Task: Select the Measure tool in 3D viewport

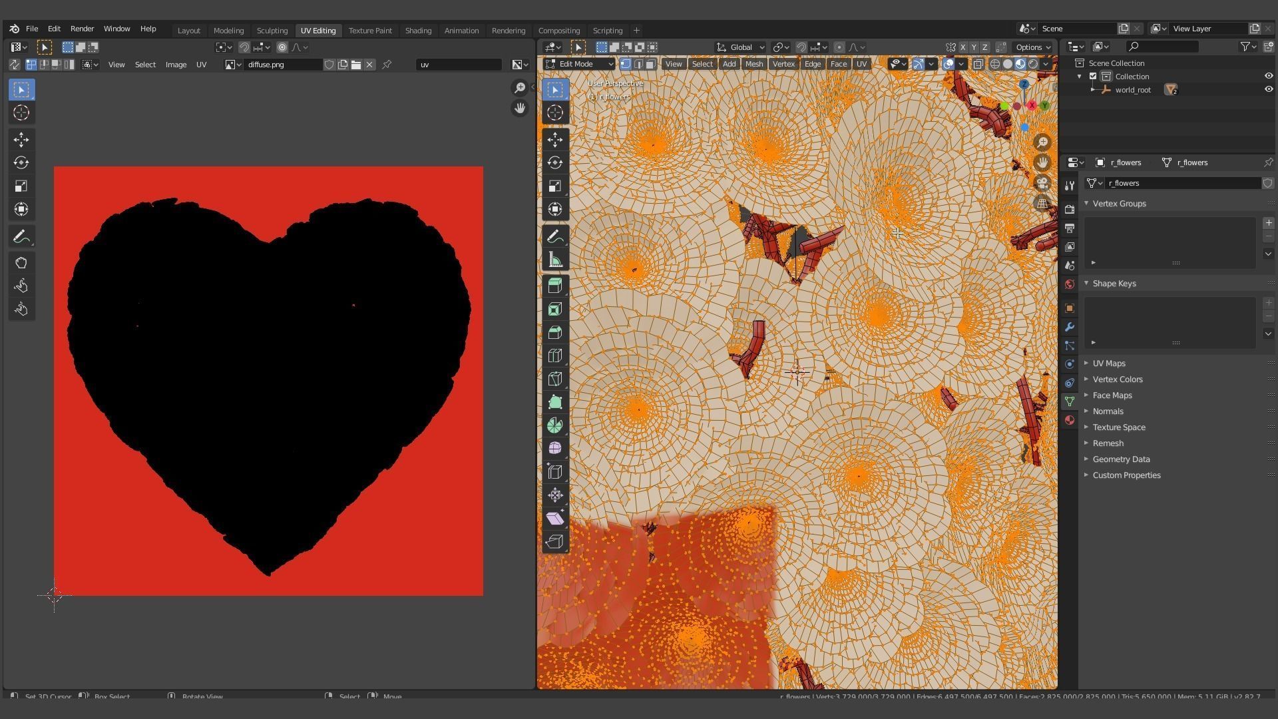Action: coord(555,260)
